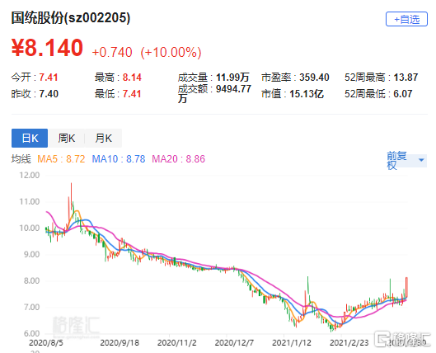
Task: Click the 12.00 price axis label
Action: 29,175
